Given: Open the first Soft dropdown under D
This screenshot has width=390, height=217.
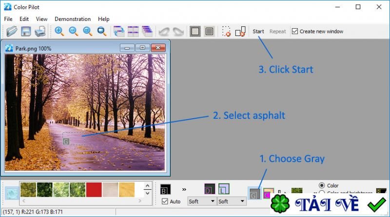Looking at the screenshot, I should (201, 201).
